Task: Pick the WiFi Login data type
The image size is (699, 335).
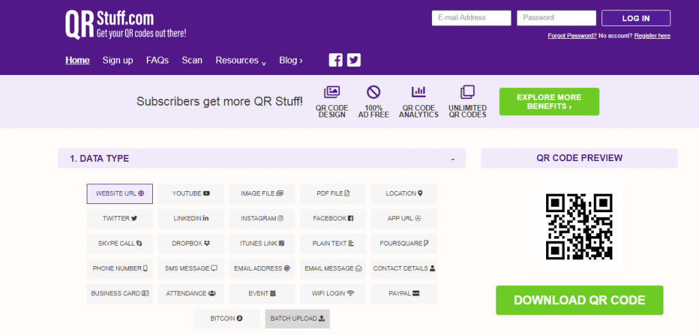Action: click(x=333, y=293)
